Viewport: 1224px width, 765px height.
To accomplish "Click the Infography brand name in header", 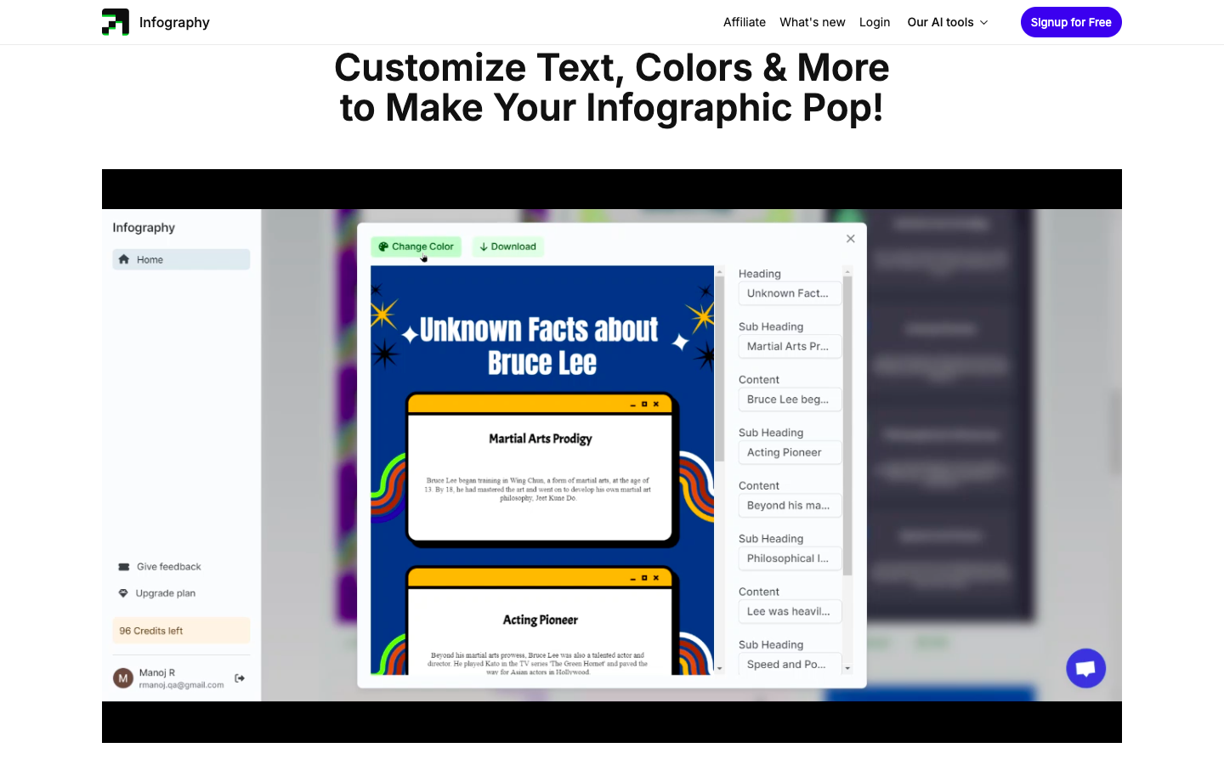I will (x=174, y=22).
